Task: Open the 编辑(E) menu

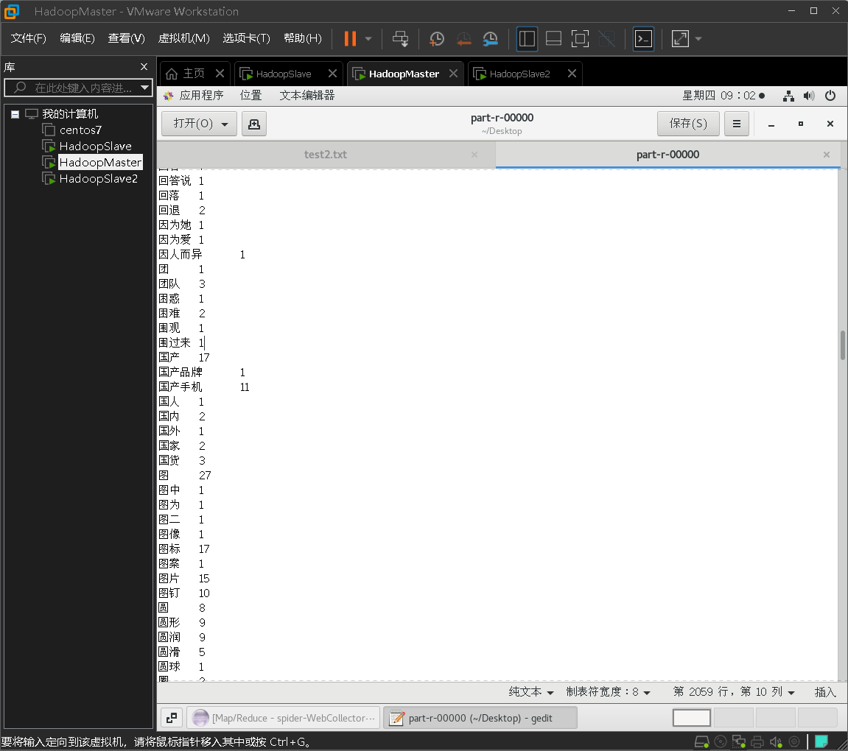Action: pos(77,38)
